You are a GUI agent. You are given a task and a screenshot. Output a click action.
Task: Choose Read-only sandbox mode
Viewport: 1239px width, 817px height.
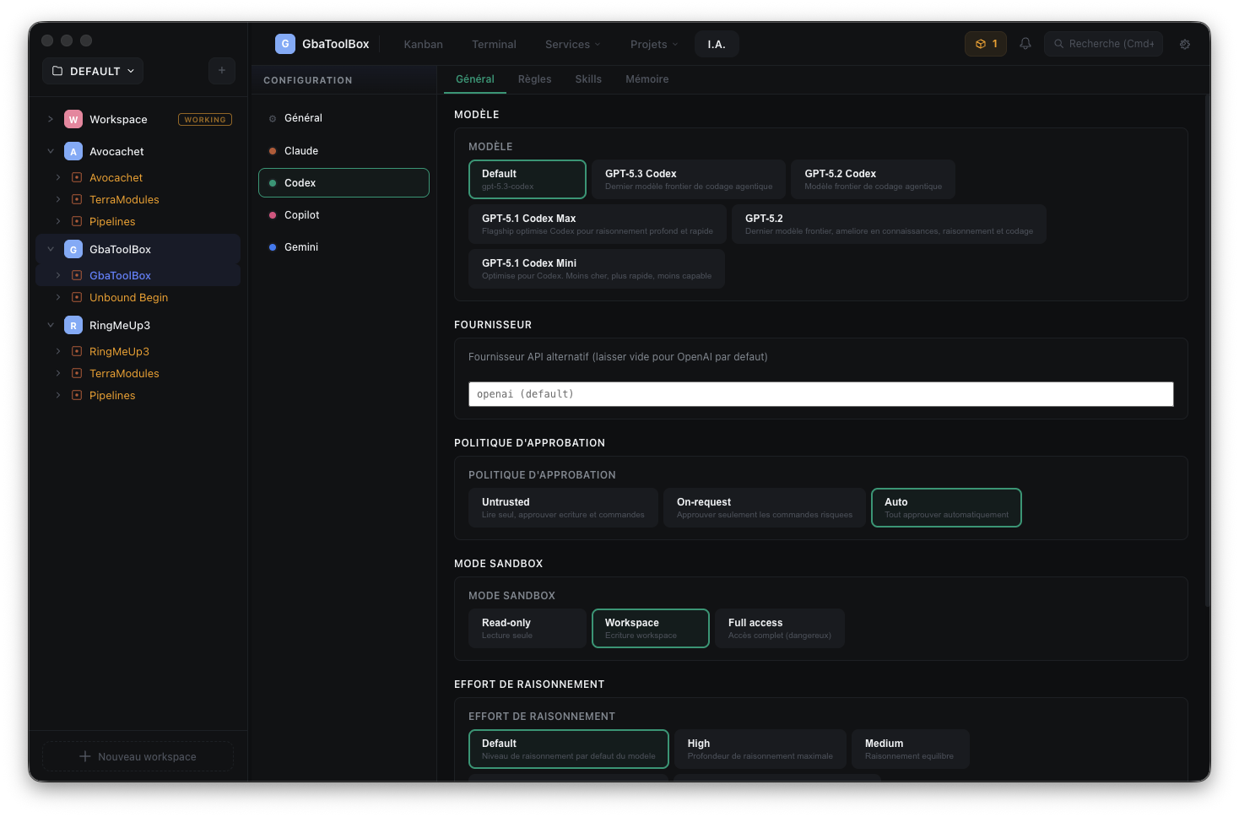528,628
